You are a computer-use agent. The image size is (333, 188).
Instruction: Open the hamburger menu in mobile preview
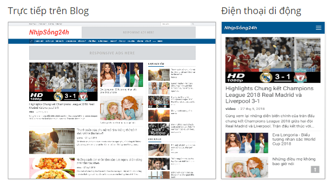tap(318, 28)
